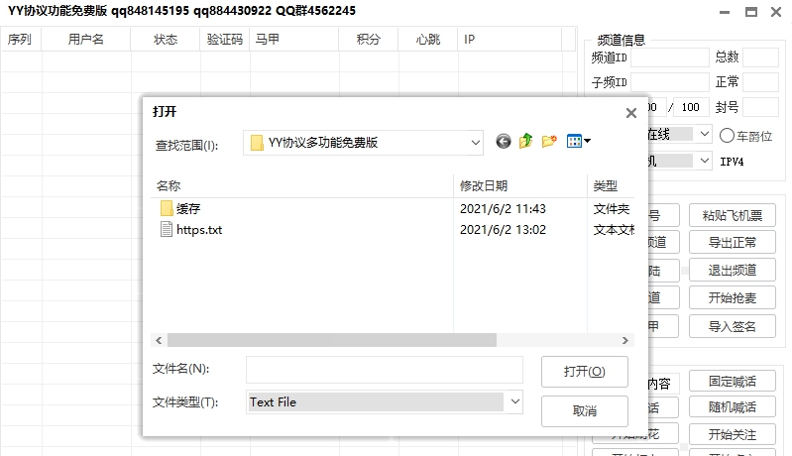Select the 车爵位 radio button
792x456 pixels.
point(727,136)
